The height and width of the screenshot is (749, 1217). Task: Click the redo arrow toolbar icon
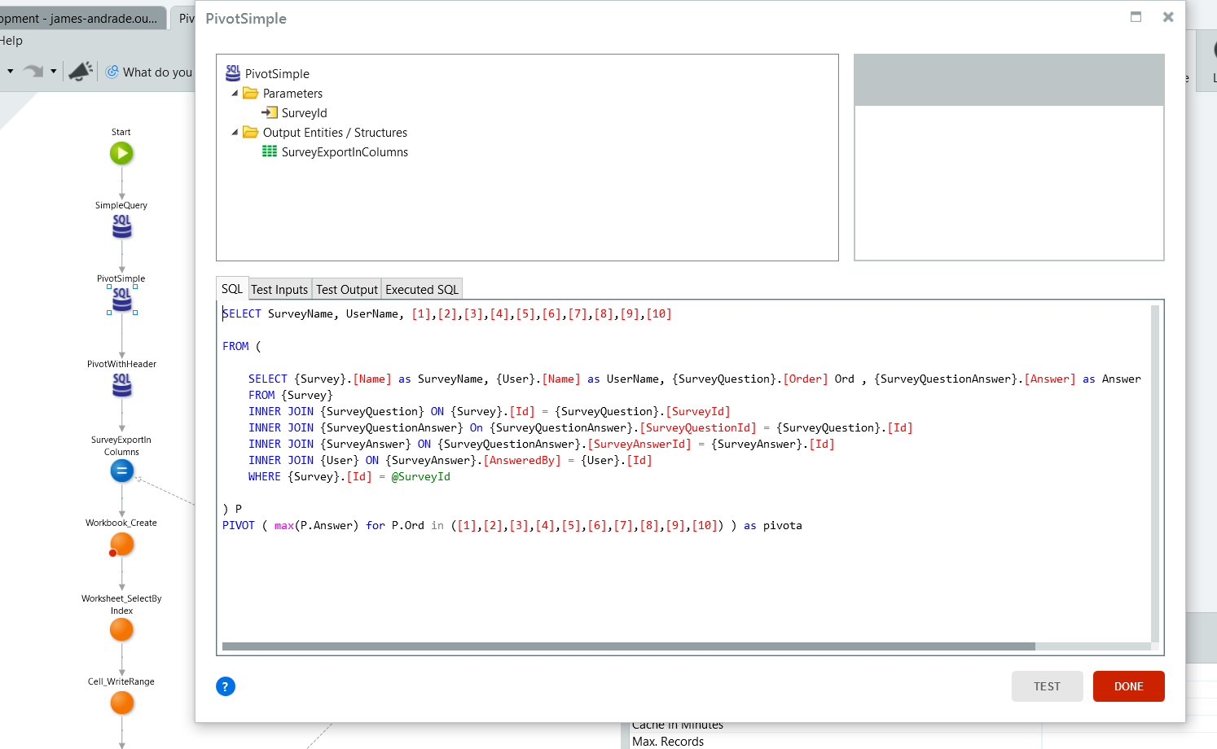tap(33, 72)
